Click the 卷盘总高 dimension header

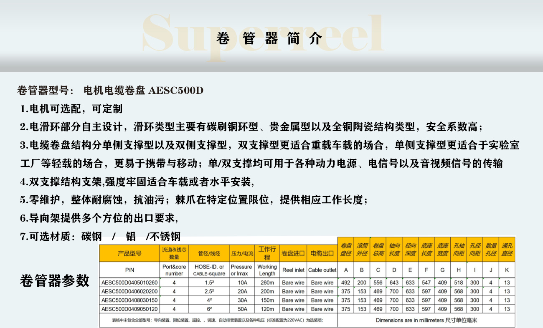(x=378, y=250)
